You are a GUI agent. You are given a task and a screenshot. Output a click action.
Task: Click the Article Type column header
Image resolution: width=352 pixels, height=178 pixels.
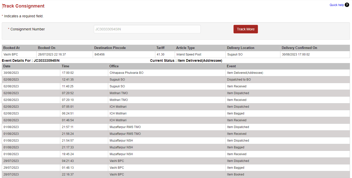pyautogui.click(x=200, y=48)
